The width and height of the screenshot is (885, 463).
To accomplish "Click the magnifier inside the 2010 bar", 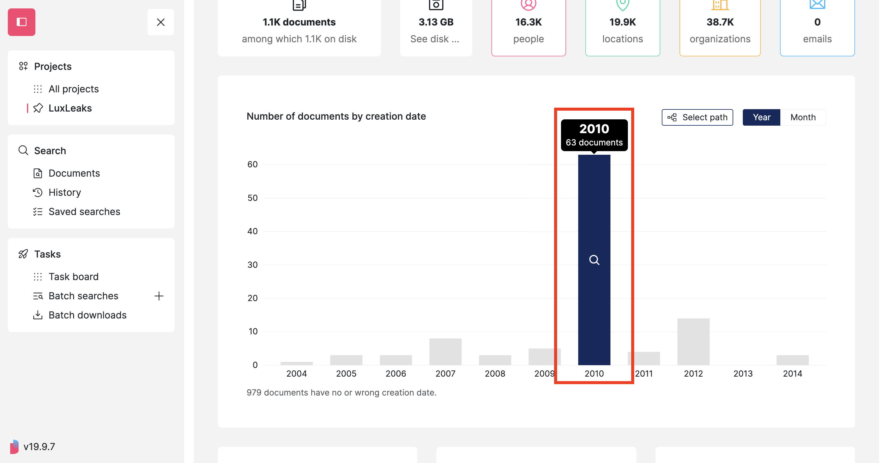I will (594, 260).
